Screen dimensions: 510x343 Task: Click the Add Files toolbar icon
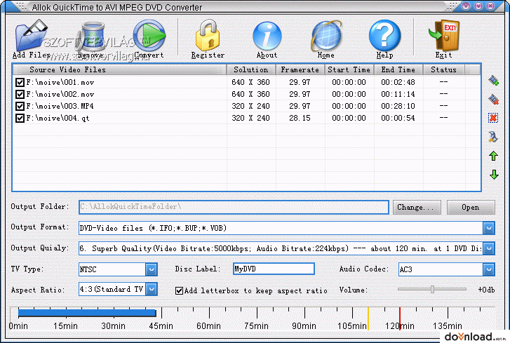tap(32, 35)
